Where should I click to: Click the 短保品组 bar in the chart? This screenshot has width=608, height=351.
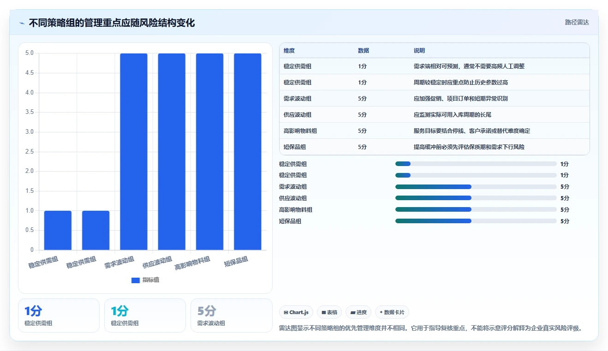(248, 152)
